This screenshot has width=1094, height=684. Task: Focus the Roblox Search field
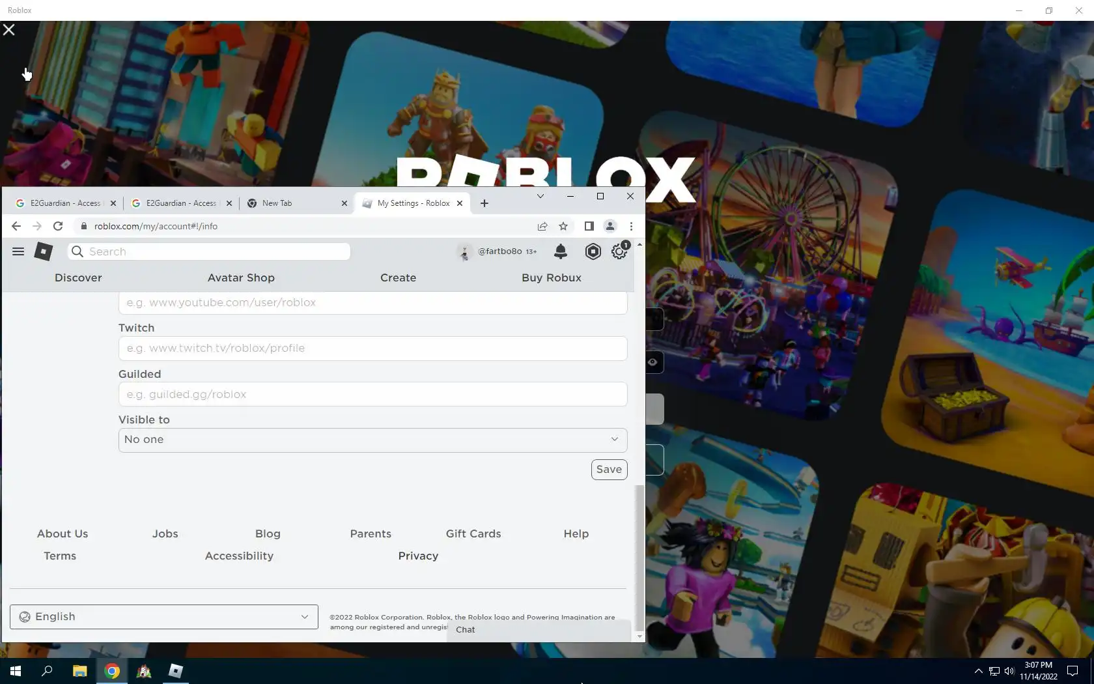209,251
